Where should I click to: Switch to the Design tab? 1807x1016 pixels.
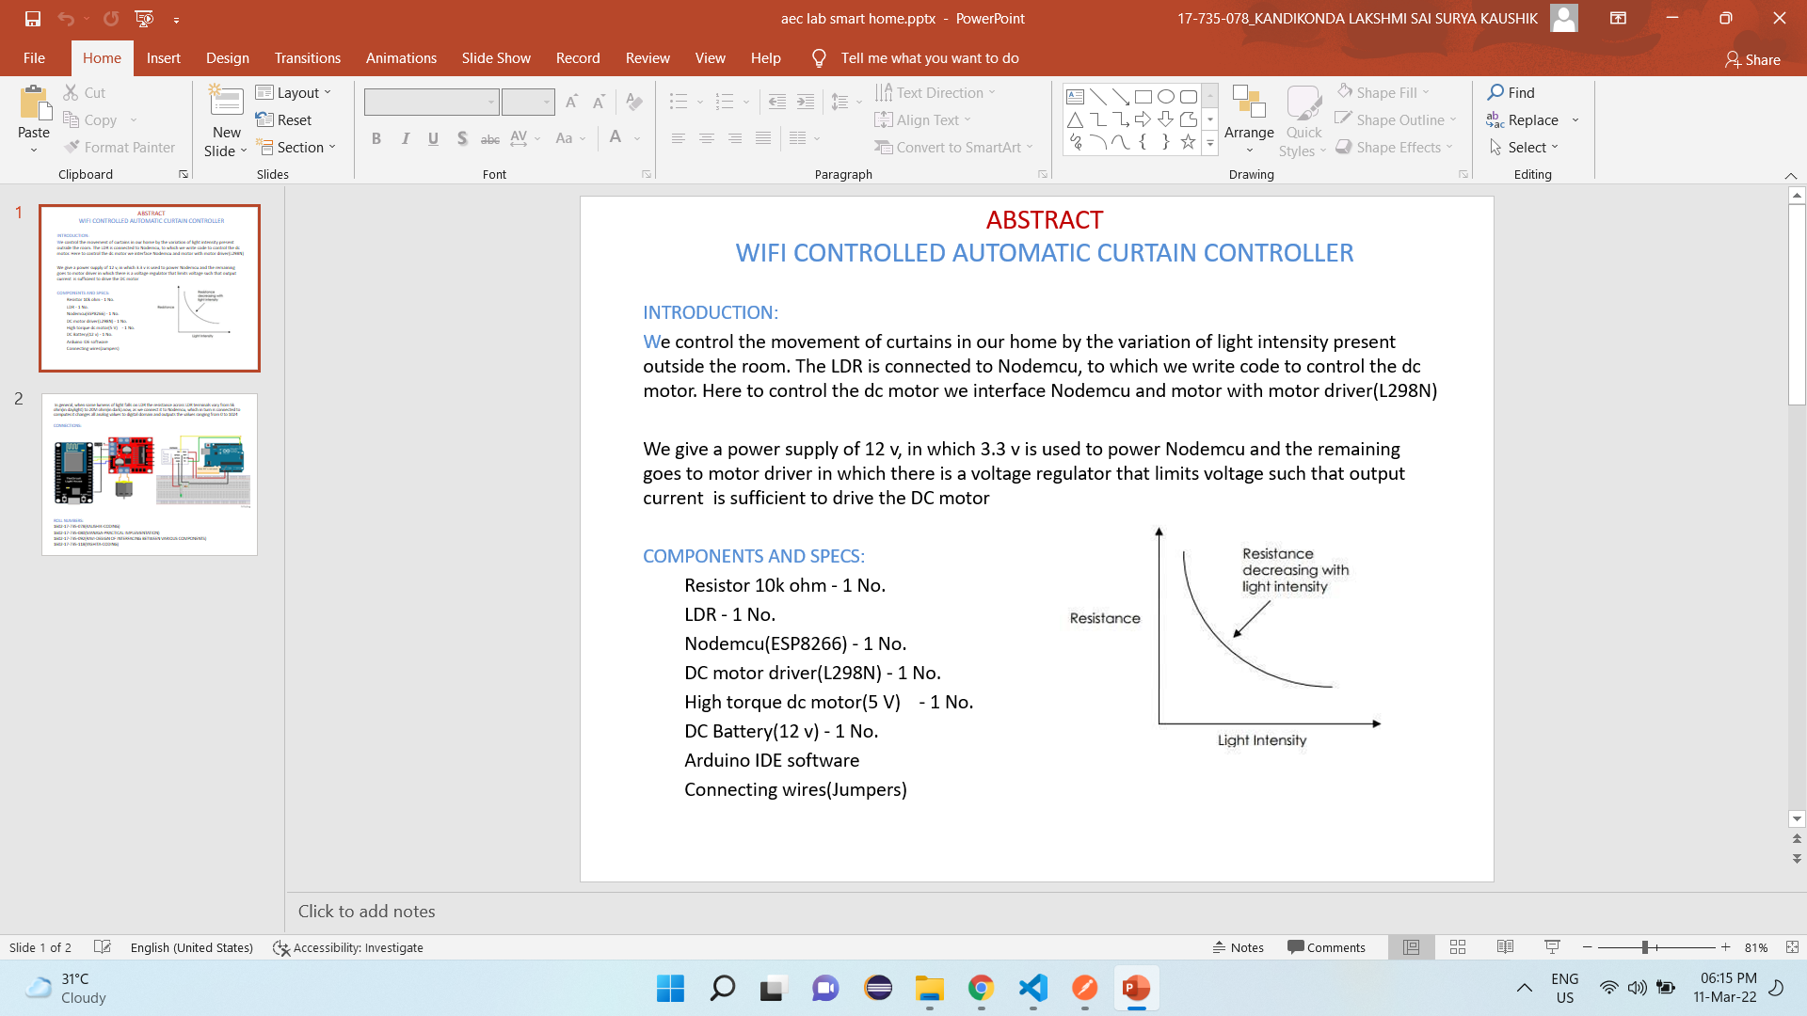(x=228, y=57)
